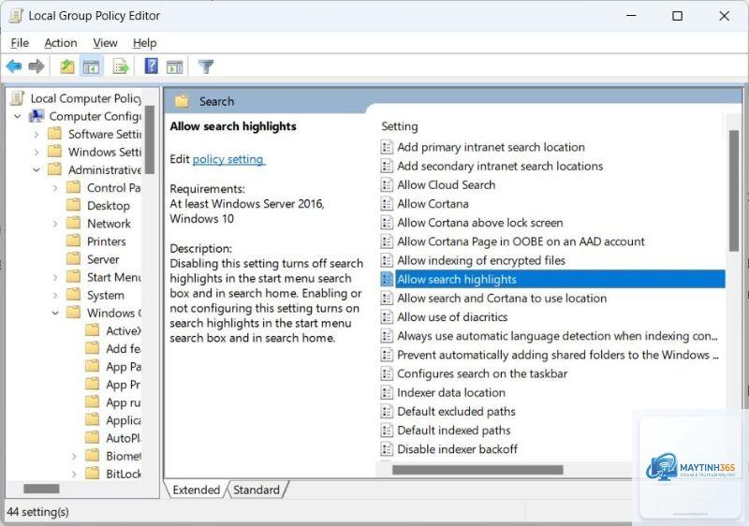Select Add secondary intranet search locations
This screenshot has height=526, width=749.
(x=500, y=166)
